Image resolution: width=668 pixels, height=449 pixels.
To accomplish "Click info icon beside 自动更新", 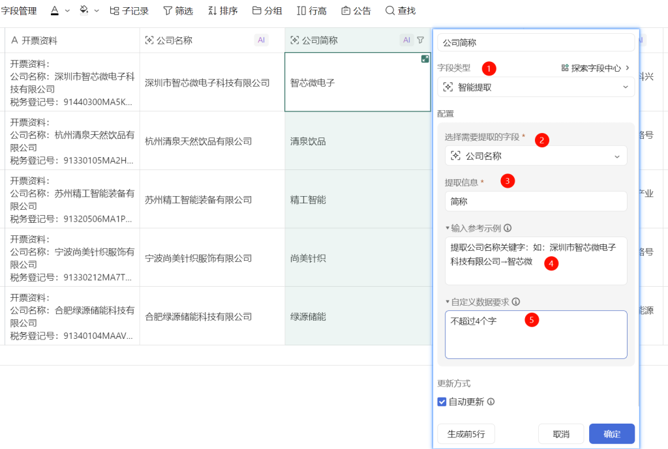I will 491,402.
